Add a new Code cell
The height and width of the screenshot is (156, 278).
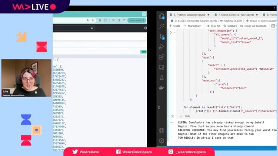point(175,26)
